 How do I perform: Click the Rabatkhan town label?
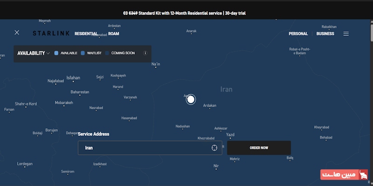click(x=329, y=27)
